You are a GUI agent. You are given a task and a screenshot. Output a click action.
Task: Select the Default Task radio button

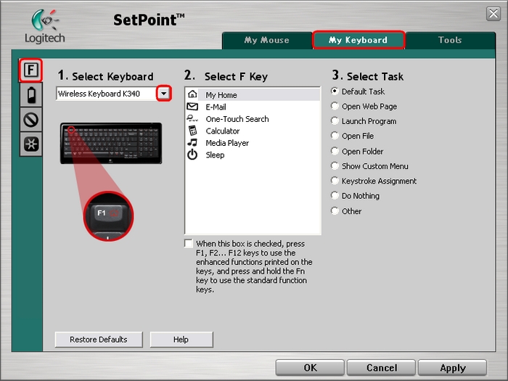pyautogui.click(x=335, y=91)
